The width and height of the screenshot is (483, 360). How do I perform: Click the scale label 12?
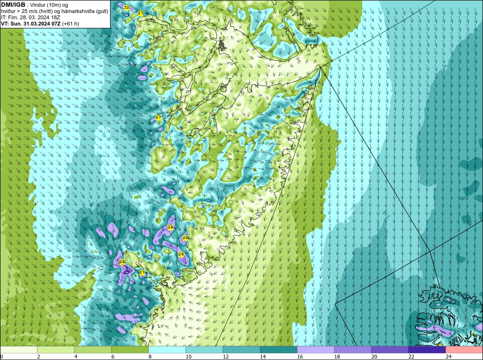(226, 357)
